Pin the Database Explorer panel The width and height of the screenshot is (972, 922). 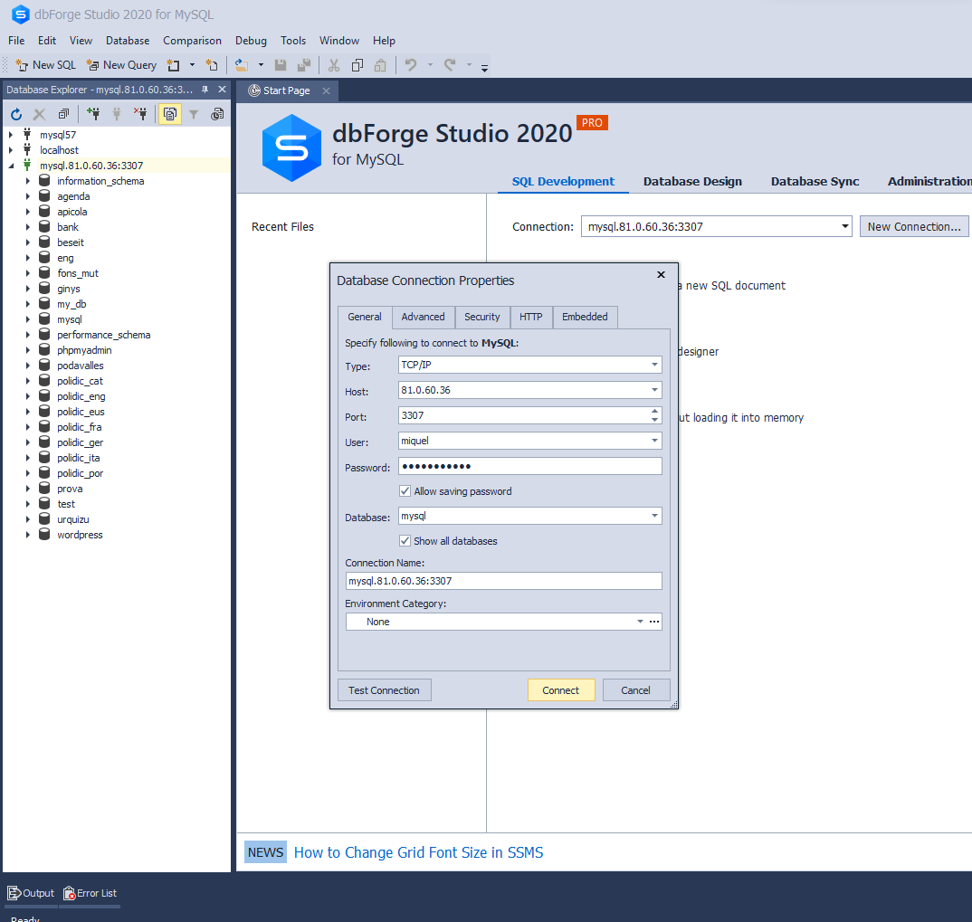(205, 90)
